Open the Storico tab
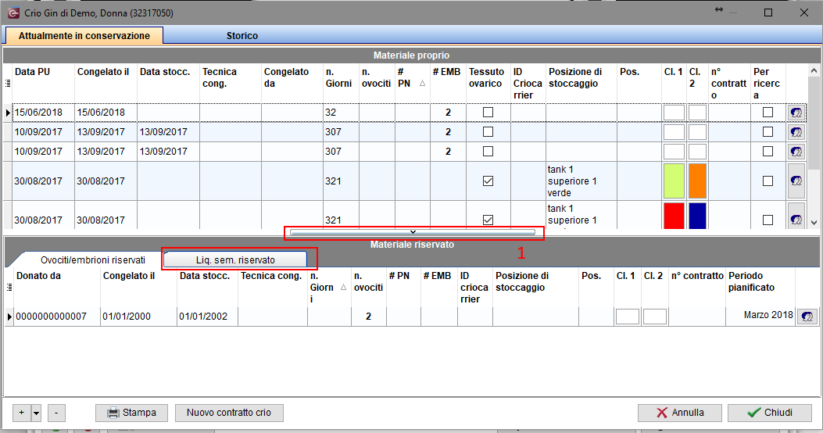The height and width of the screenshot is (433, 823). coord(242,36)
